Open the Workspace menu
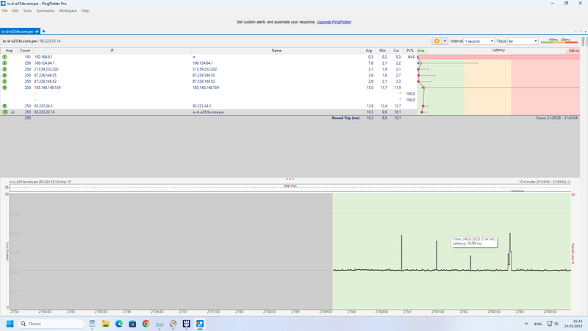Screen dimensions: 588x331 (x=68, y=11)
